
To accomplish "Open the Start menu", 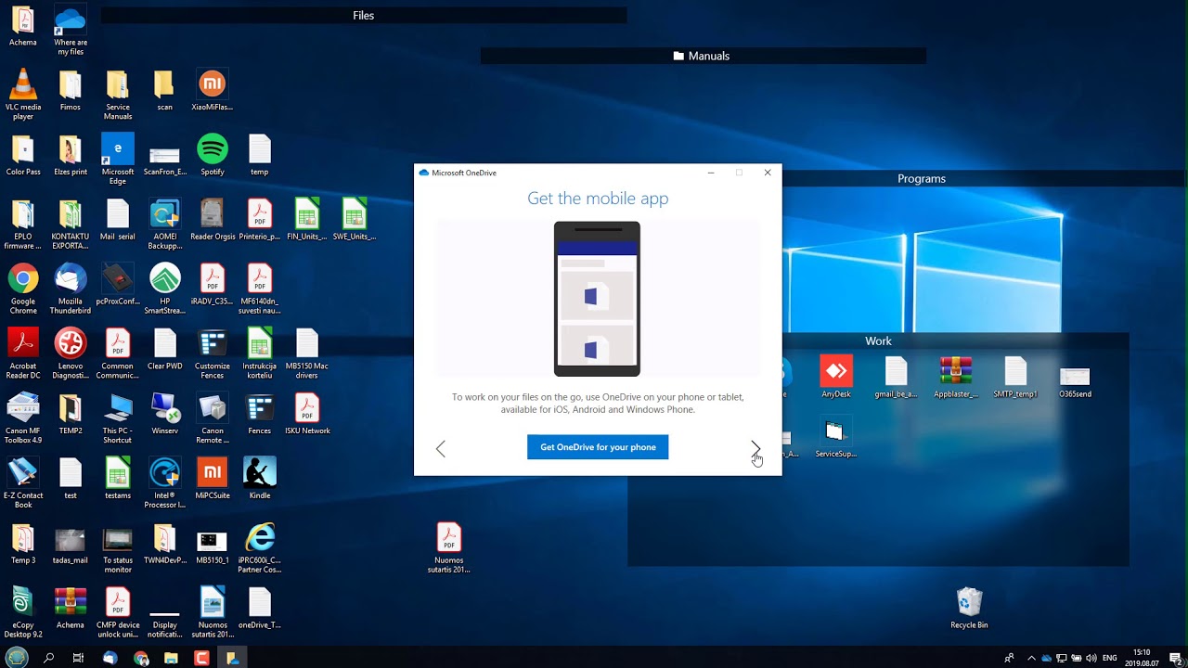I will click(18, 658).
